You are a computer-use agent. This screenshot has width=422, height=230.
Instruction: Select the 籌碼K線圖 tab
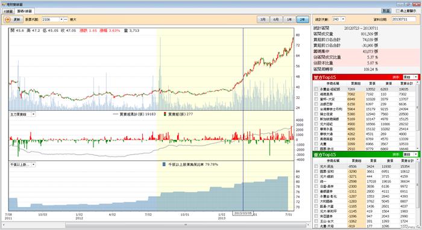click(x=25, y=11)
